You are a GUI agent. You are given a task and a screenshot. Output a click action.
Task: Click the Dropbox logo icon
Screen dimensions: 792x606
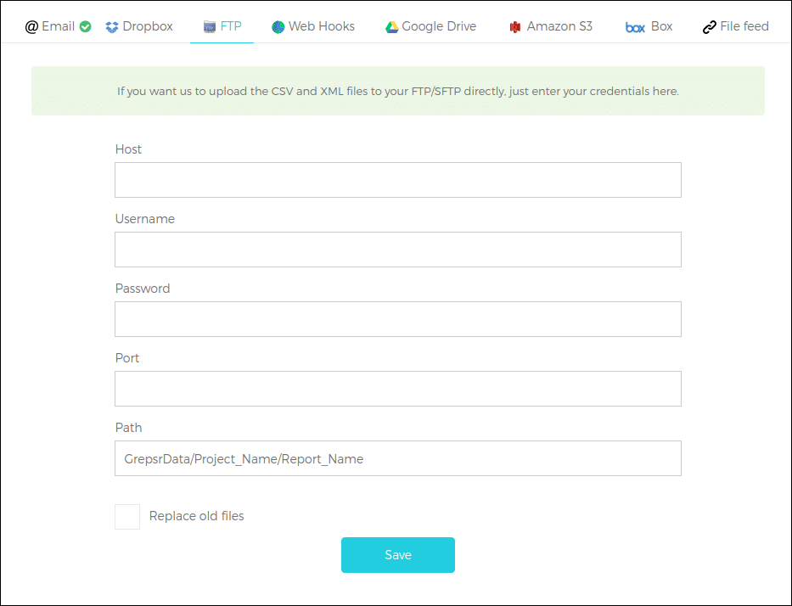[x=112, y=27]
